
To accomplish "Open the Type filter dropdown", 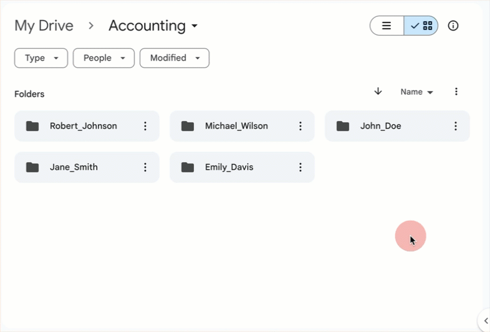I will 41,58.
